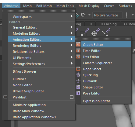
Task: Expand the Workspaces submenu arrow
Action: (x=72, y=16)
